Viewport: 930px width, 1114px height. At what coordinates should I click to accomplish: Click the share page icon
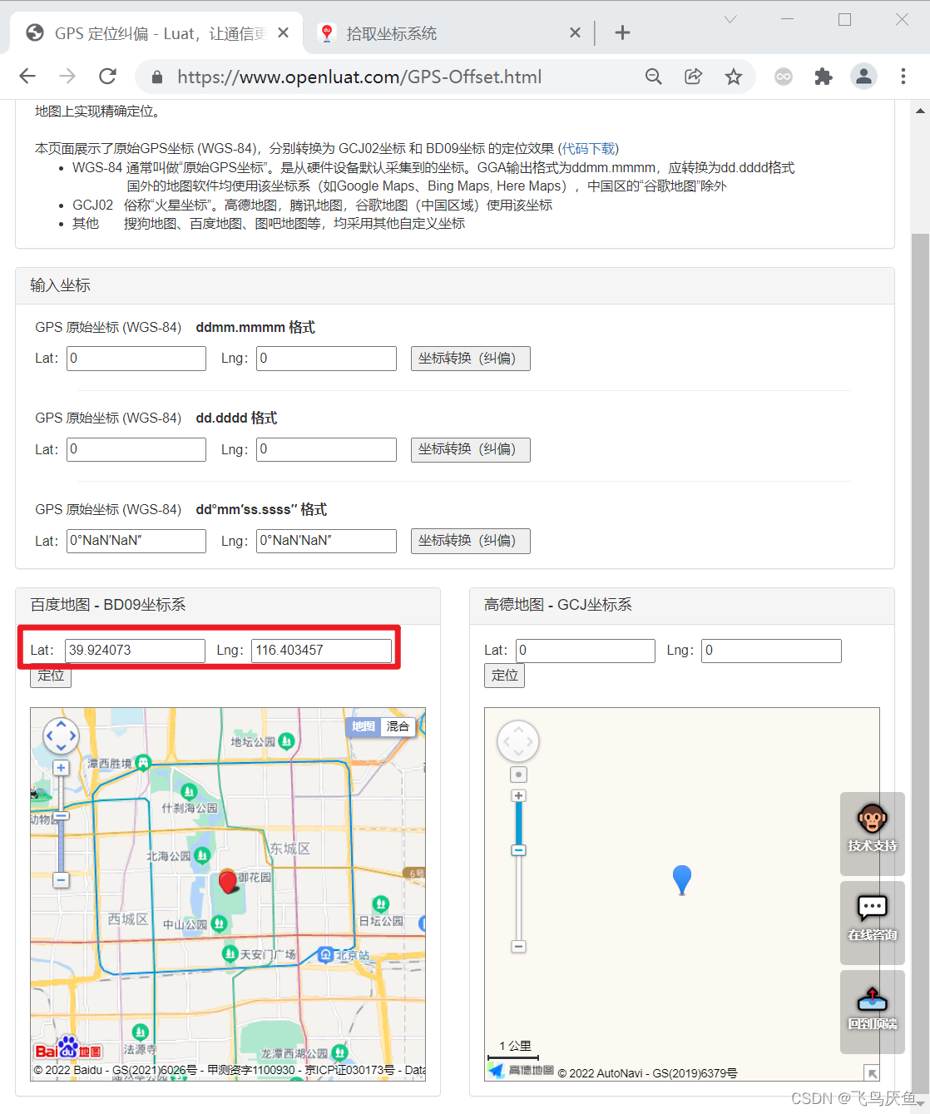click(x=693, y=77)
